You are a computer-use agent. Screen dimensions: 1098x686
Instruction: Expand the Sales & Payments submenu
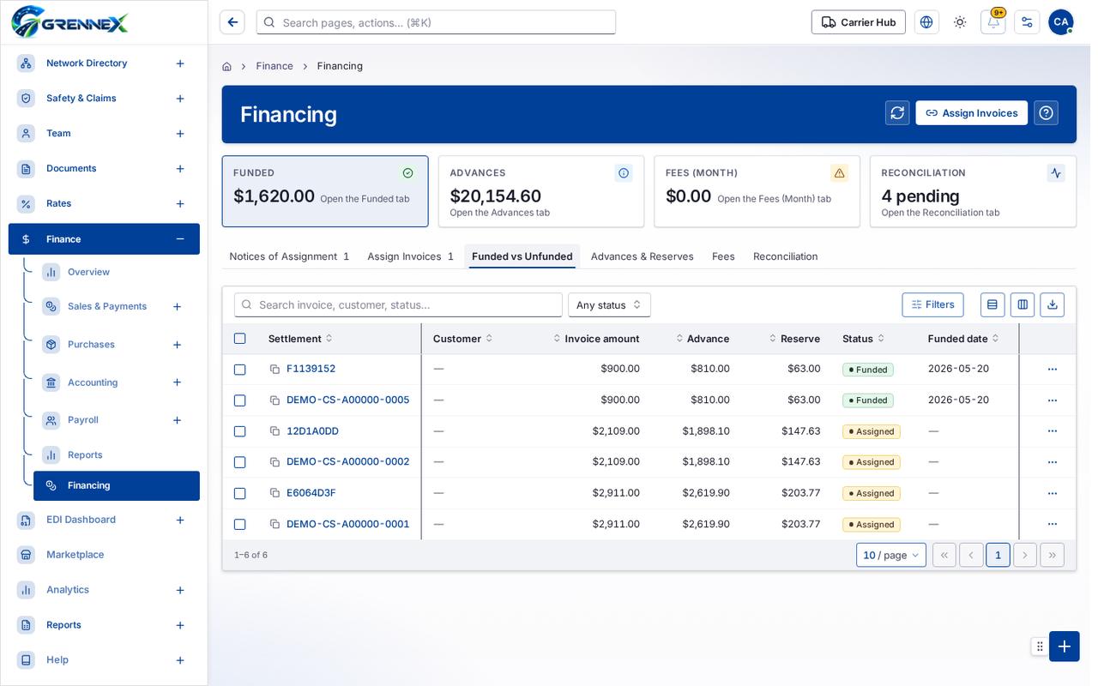177,307
